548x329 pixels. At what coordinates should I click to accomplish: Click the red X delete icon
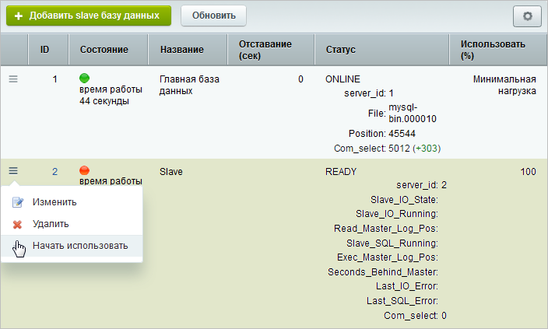tap(19, 224)
